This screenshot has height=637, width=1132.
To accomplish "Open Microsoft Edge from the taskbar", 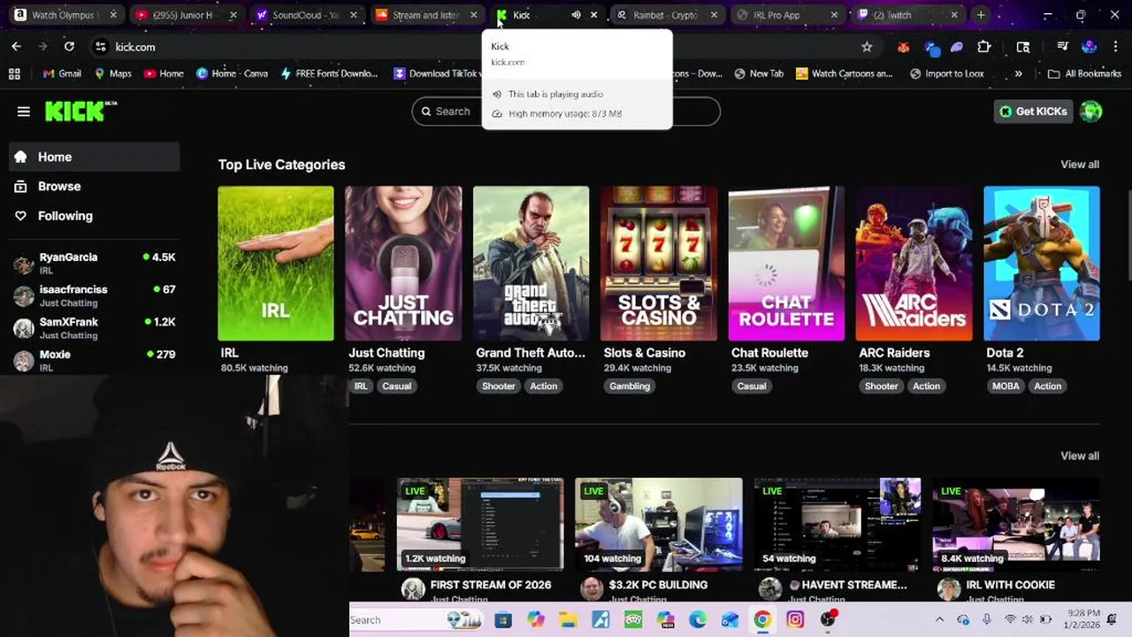I will pyautogui.click(x=697, y=619).
